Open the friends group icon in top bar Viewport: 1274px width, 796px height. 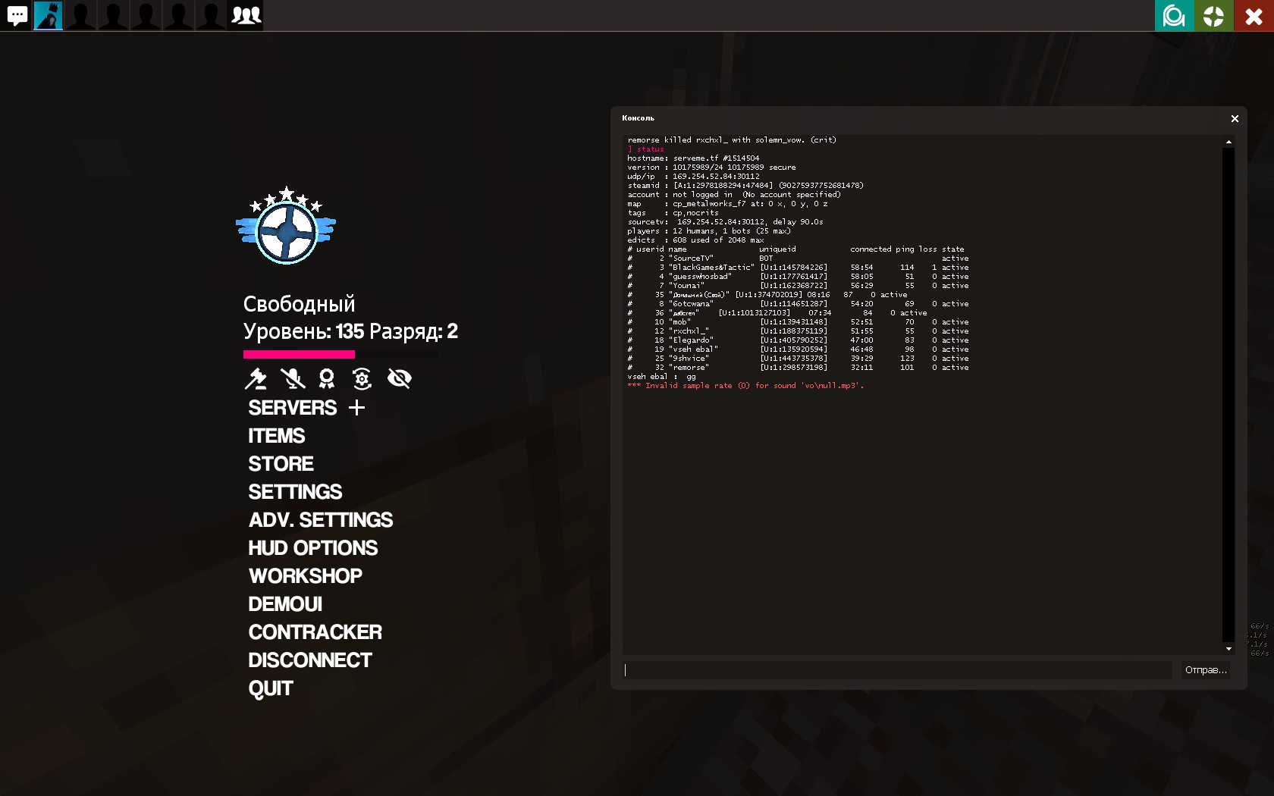246,15
